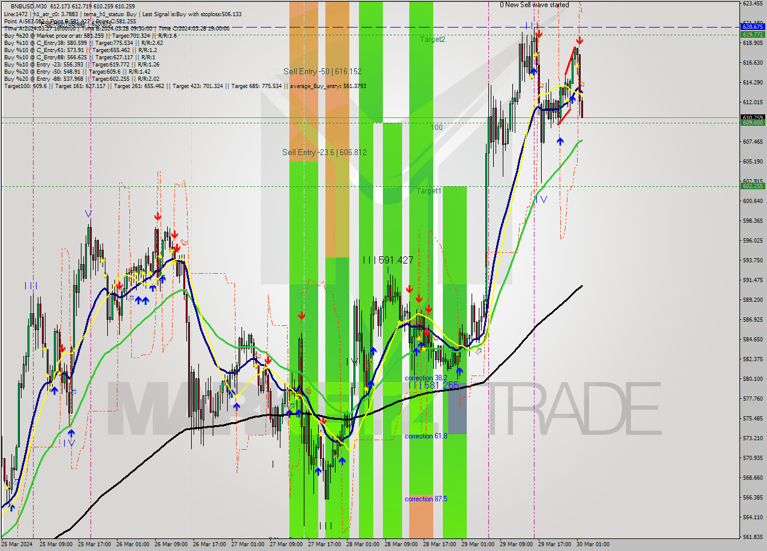This screenshot has width=767, height=551.
Task: Click the 602.255 green price tag
Action: 753,186
